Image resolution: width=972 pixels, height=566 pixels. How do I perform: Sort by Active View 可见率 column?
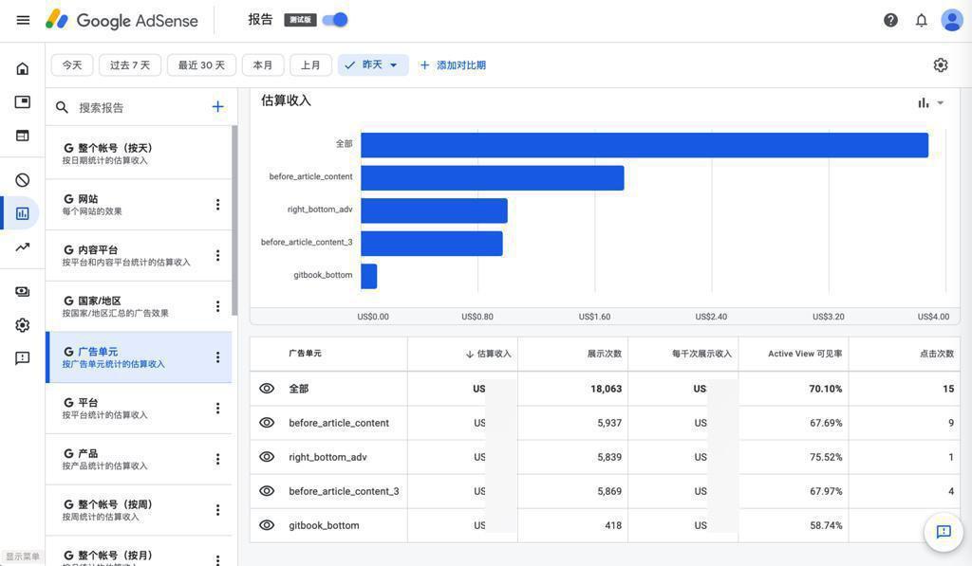click(805, 354)
